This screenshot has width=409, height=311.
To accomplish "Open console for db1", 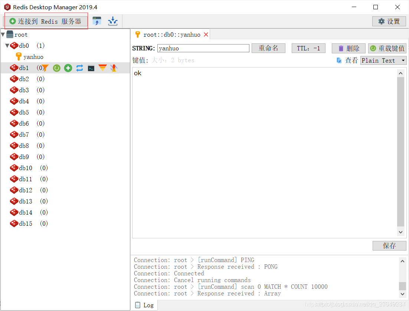I will 91,68.
